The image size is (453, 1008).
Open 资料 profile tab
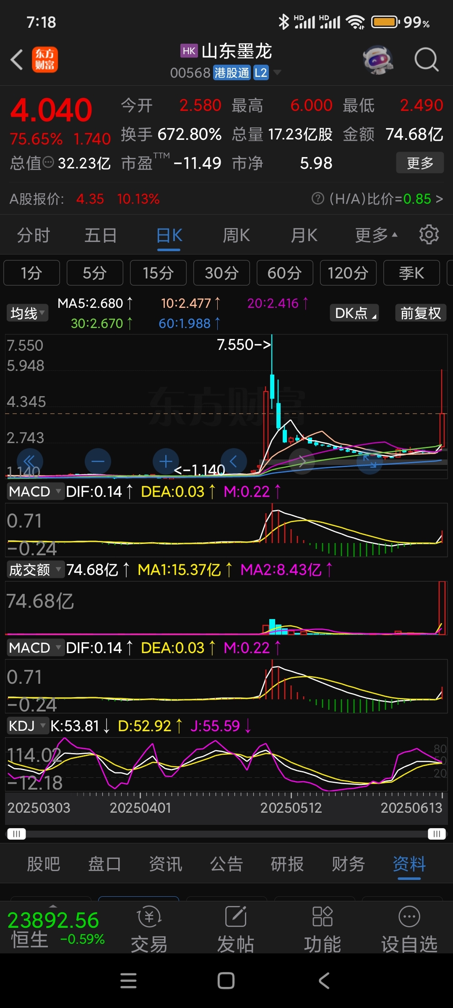click(x=409, y=864)
